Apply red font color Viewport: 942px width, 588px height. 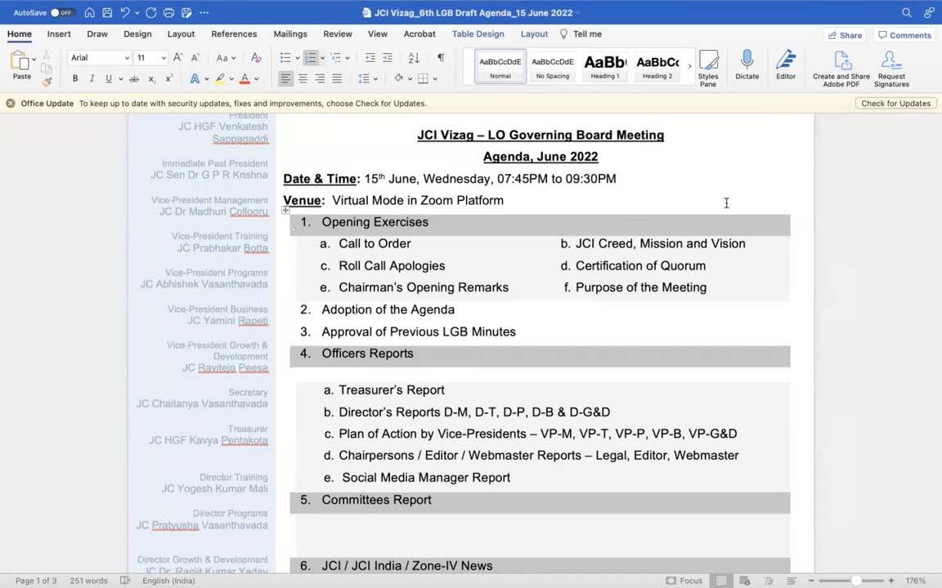pyautogui.click(x=244, y=78)
